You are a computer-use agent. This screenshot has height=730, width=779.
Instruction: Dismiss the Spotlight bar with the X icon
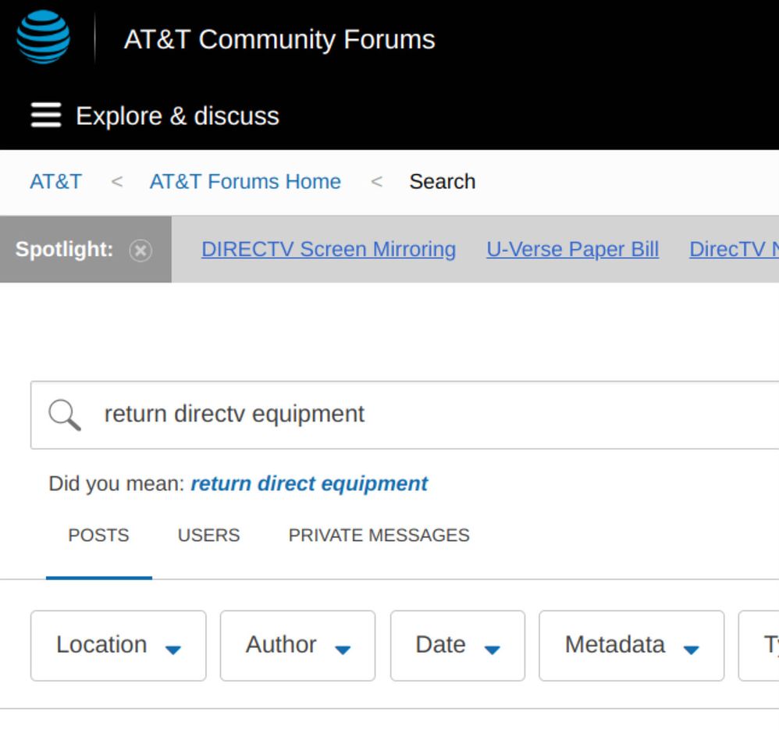(141, 250)
